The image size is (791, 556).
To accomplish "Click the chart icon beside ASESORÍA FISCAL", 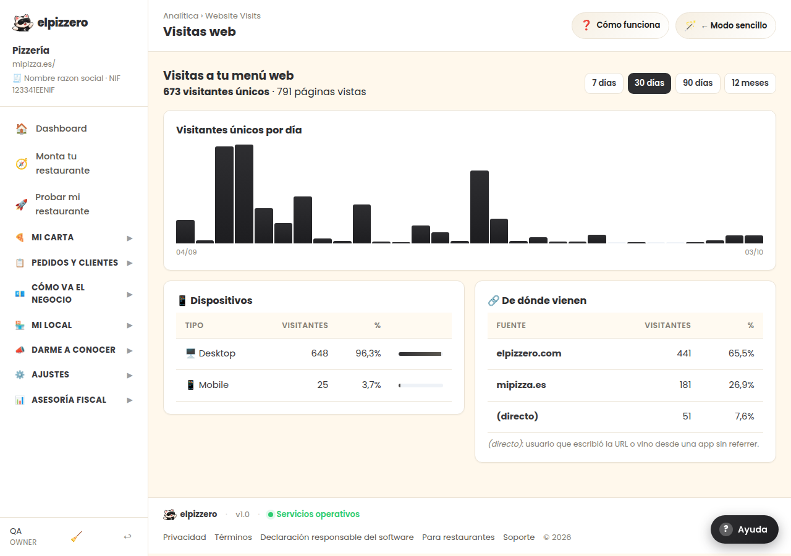I will click(20, 400).
